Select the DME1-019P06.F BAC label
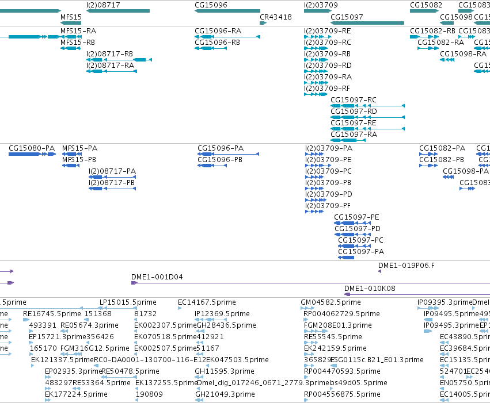 pyautogui.click(x=407, y=266)
